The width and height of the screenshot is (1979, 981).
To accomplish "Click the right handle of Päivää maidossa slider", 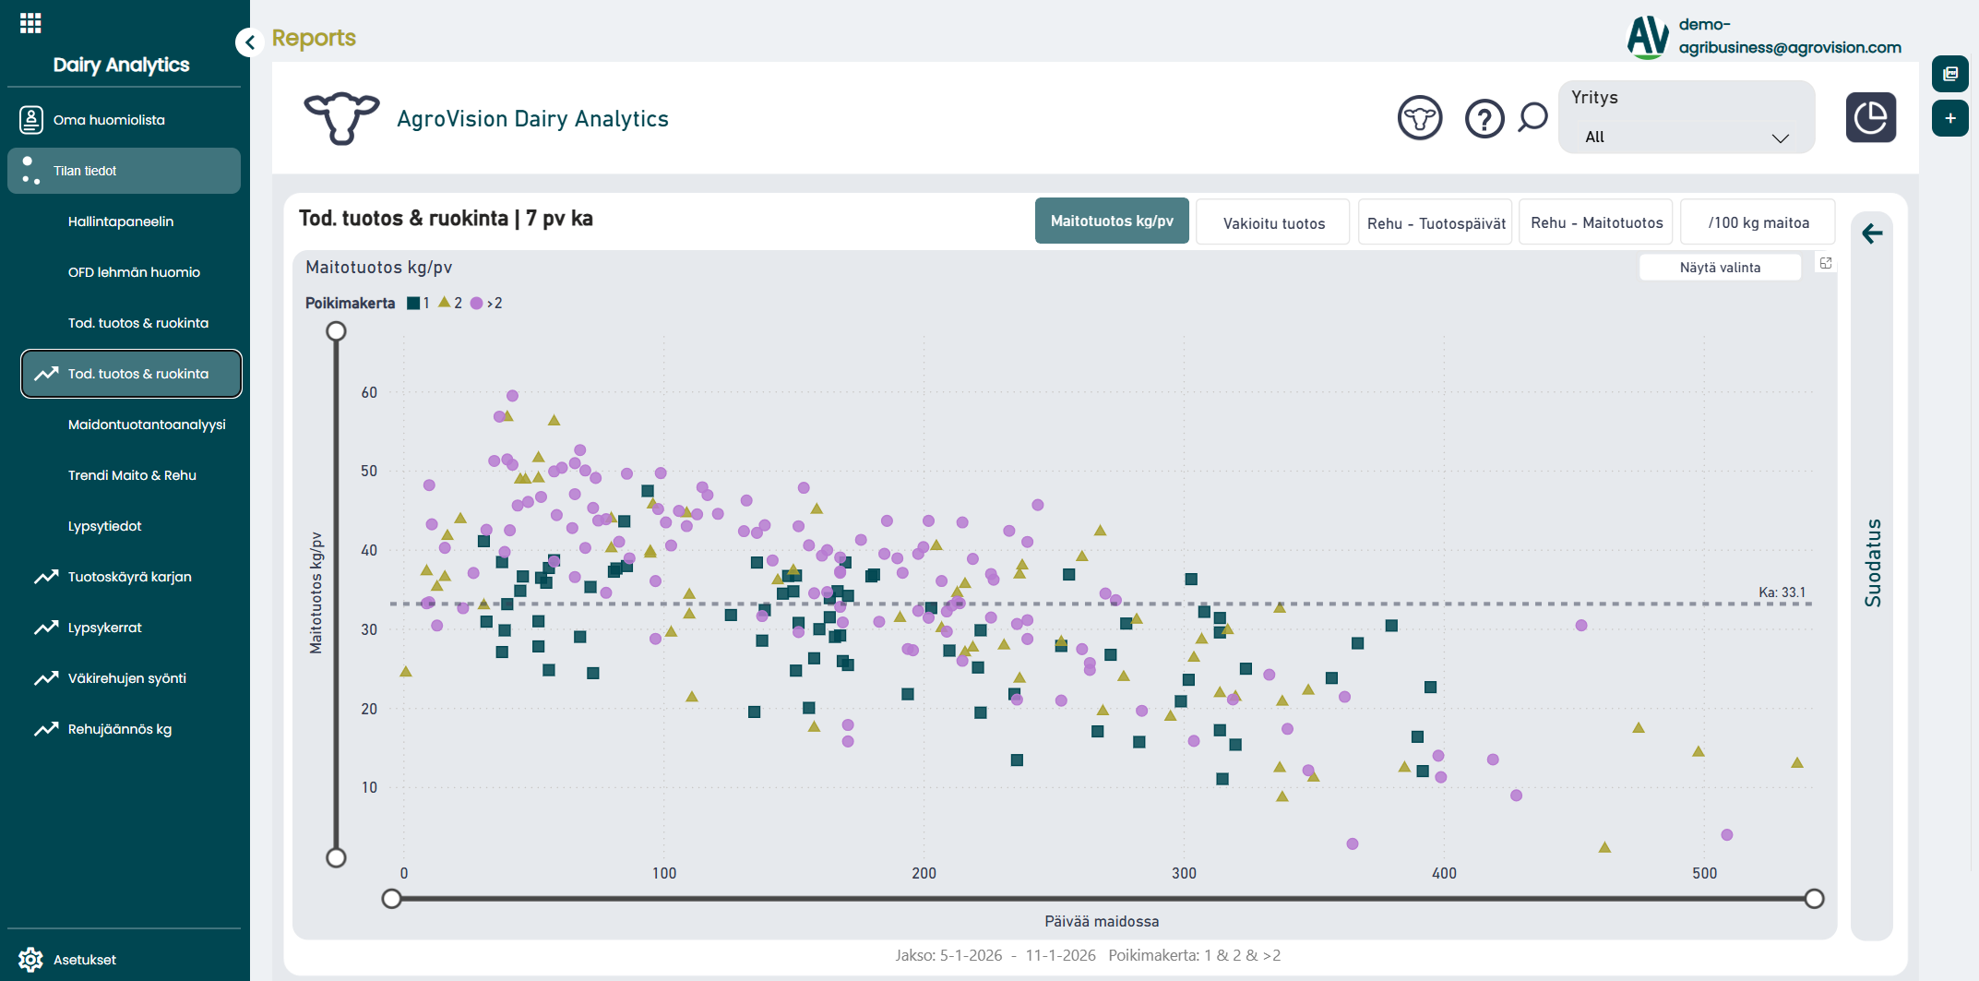I will point(1813,899).
